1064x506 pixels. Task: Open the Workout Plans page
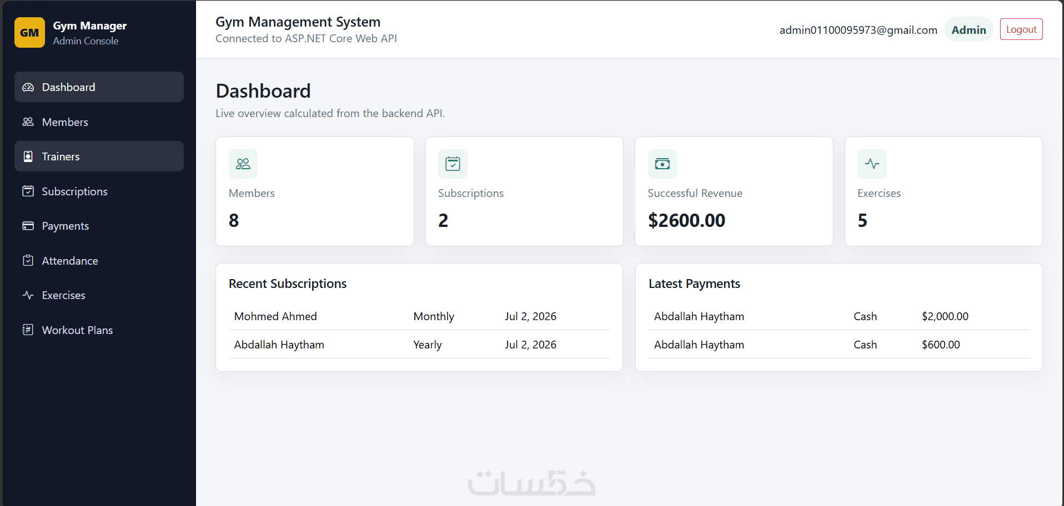99,330
